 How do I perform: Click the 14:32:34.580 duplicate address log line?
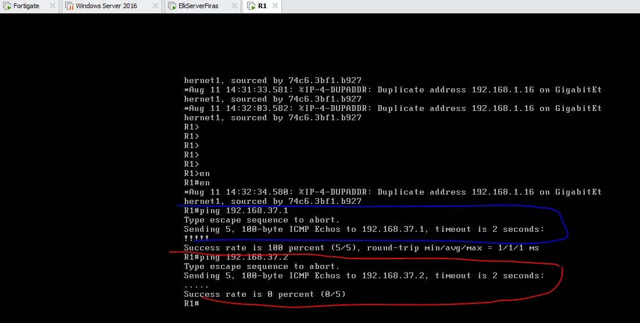tap(392, 192)
